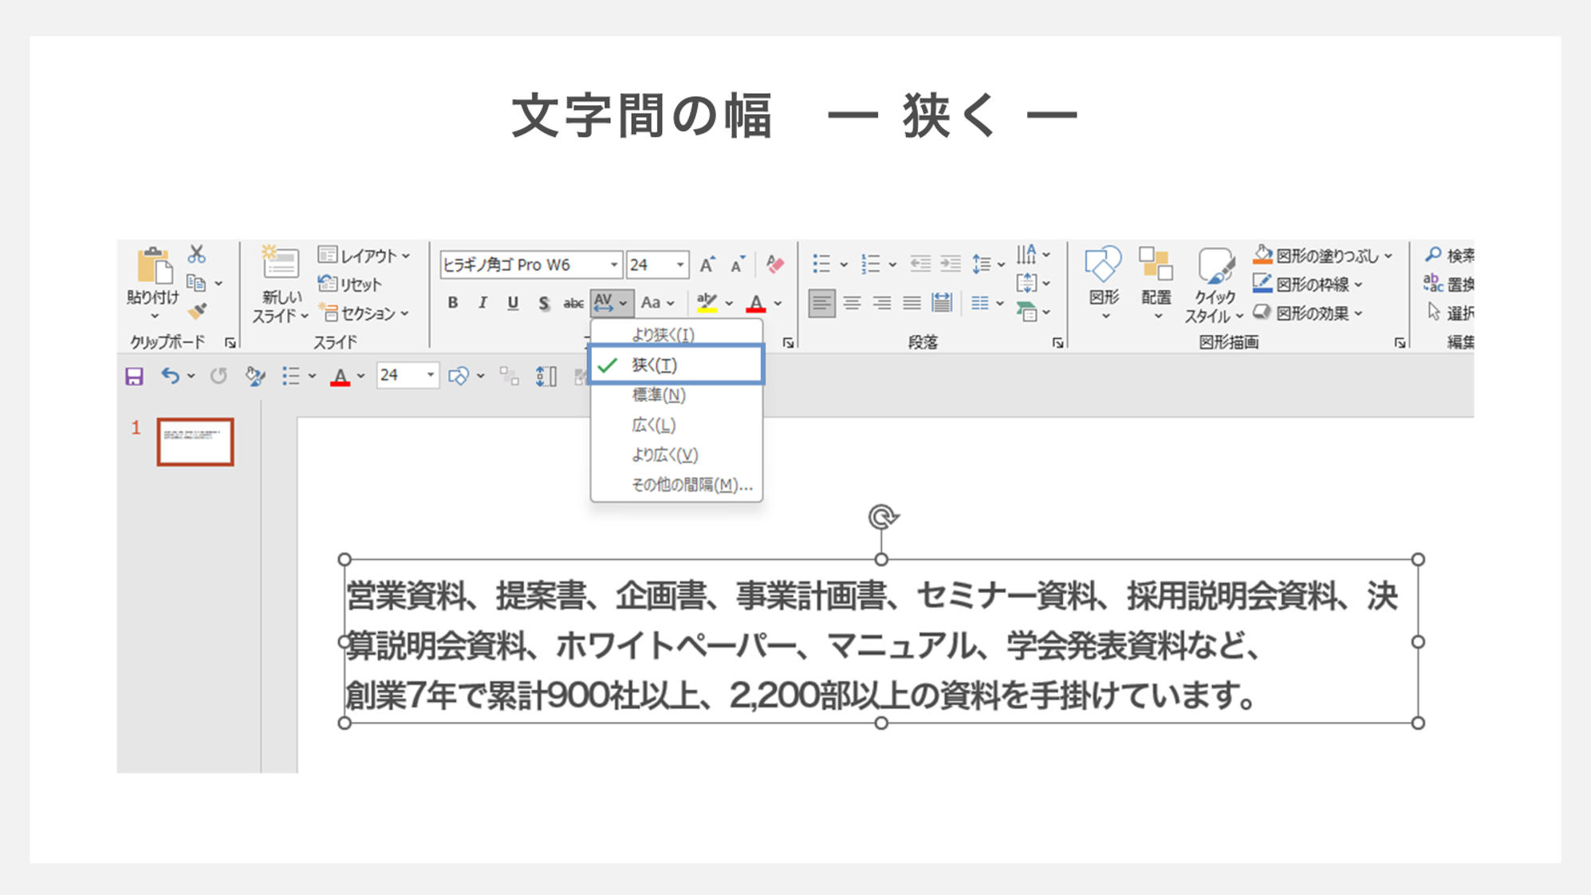This screenshot has height=895, width=1591.
Task: Align text to the right
Action: (882, 303)
